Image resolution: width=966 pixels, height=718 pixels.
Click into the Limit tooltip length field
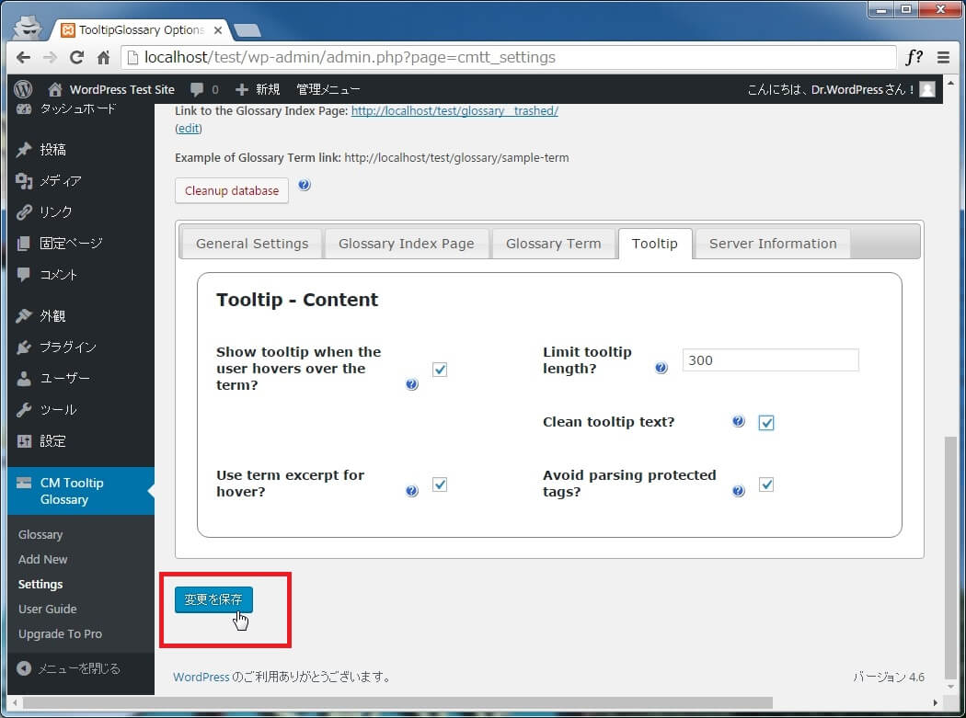click(x=770, y=360)
